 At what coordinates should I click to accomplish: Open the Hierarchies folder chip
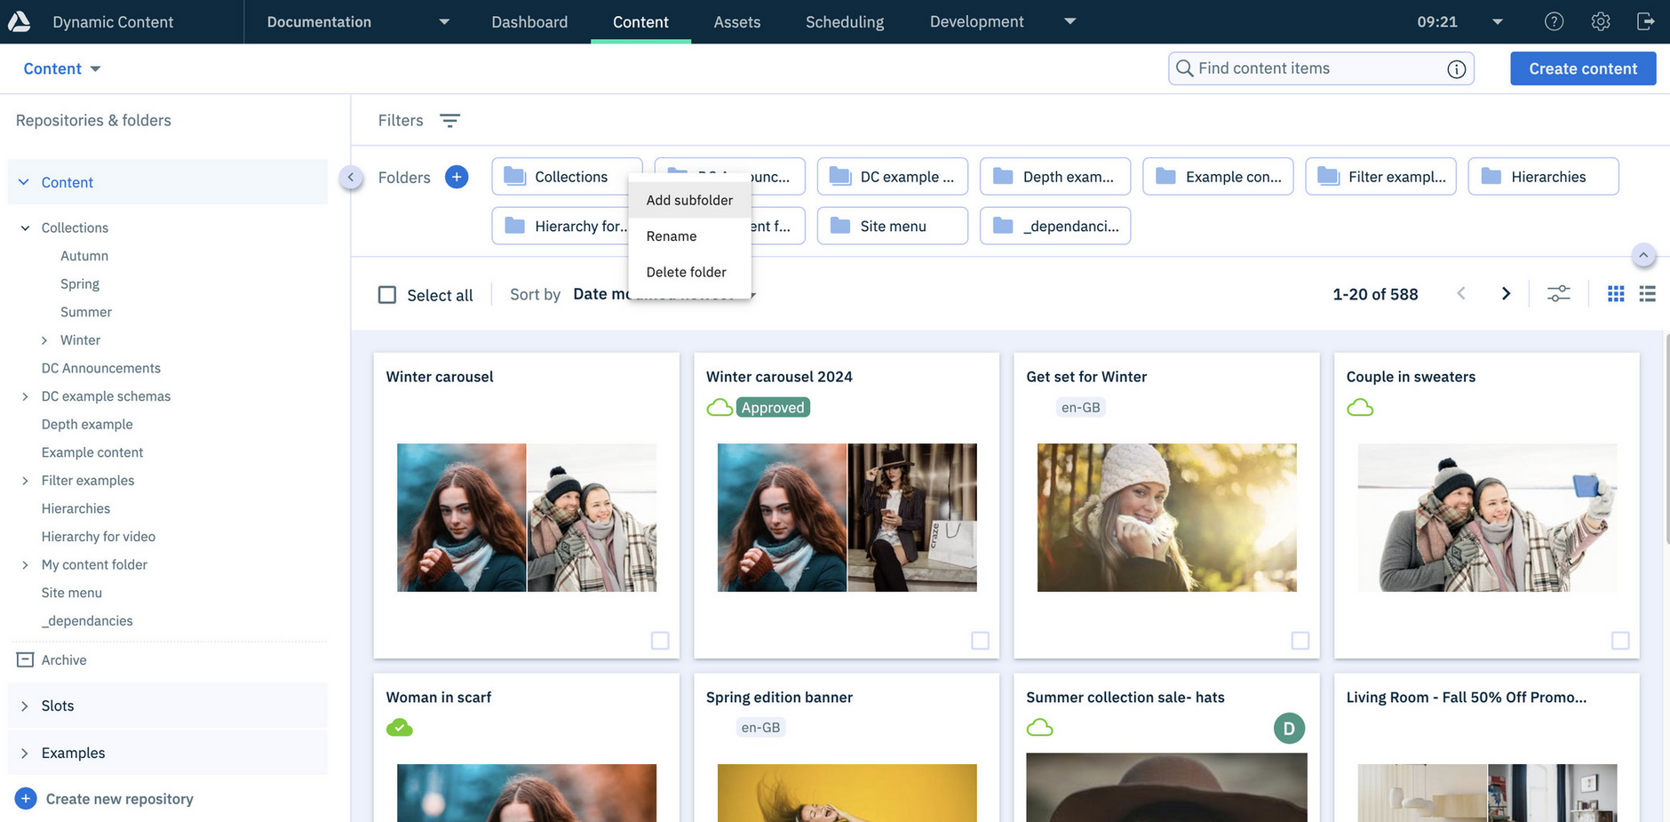(x=1543, y=177)
